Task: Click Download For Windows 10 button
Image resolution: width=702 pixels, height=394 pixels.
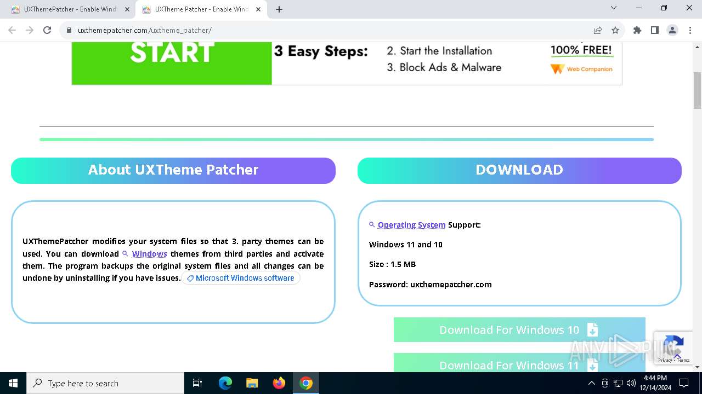Action: pyautogui.click(x=519, y=330)
